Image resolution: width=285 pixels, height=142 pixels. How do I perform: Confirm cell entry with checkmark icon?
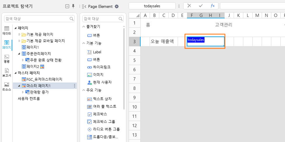tap(201, 6)
